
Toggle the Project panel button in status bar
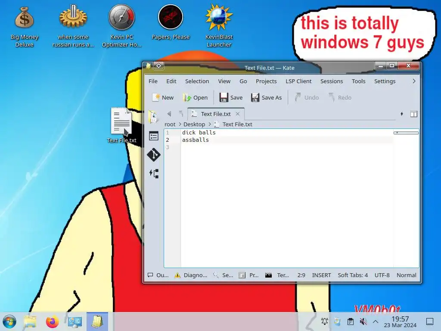pos(248,275)
